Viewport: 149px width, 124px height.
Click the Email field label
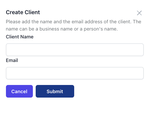pyautogui.click(x=12, y=60)
